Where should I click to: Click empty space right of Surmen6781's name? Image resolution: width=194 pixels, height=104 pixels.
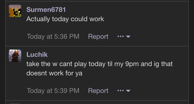point(126,10)
